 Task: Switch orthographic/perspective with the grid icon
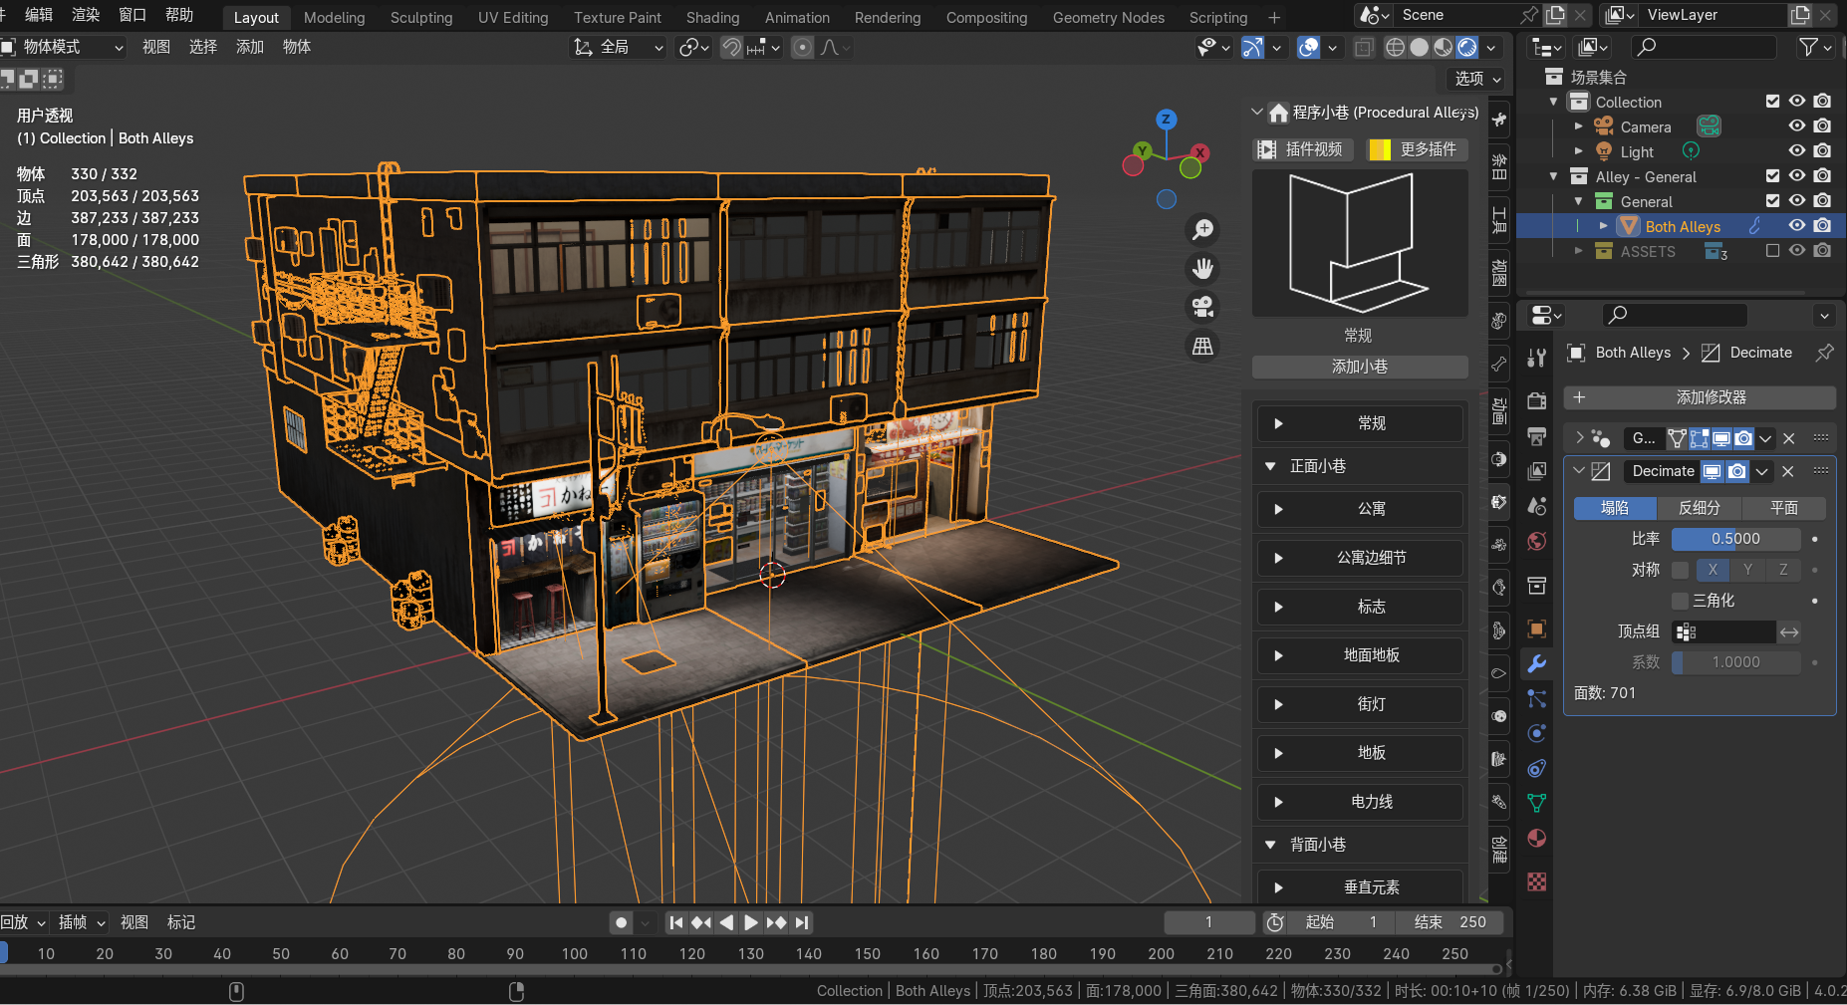pos(1203,346)
